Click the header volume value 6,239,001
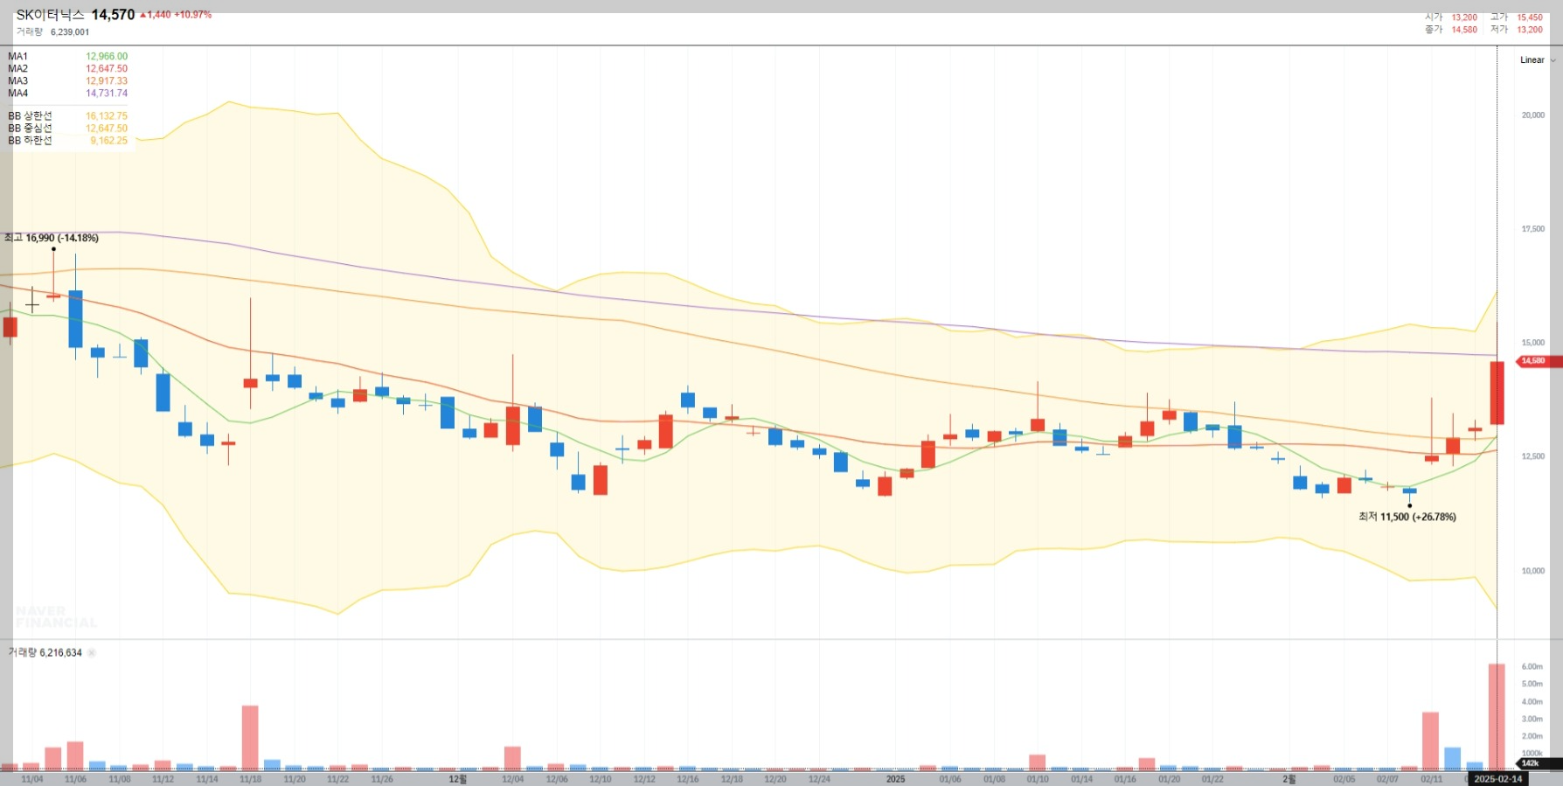Screen dimensions: 1563x786 tap(70, 32)
